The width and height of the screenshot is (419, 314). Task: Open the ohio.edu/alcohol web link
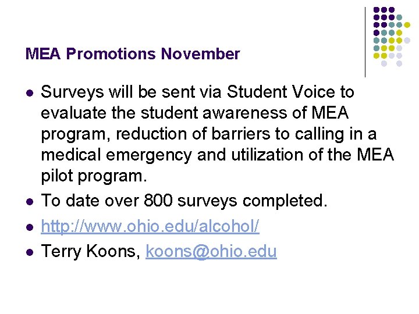151,227
